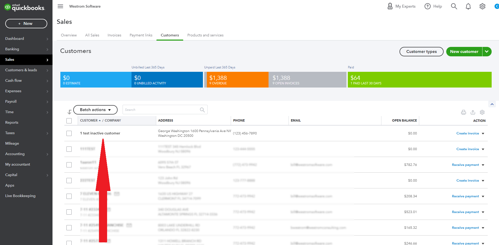Image resolution: width=499 pixels, height=245 pixels.
Task: Filter by the gray Open Invoices bar
Action: (307, 80)
